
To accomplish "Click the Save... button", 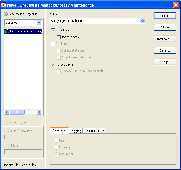I will (165, 50).
